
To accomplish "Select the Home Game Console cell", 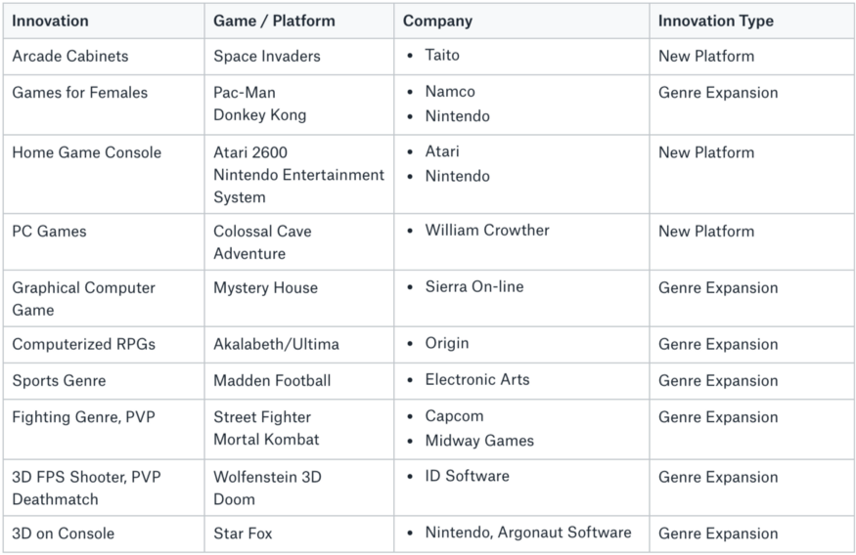I will [x=87, y=152].
